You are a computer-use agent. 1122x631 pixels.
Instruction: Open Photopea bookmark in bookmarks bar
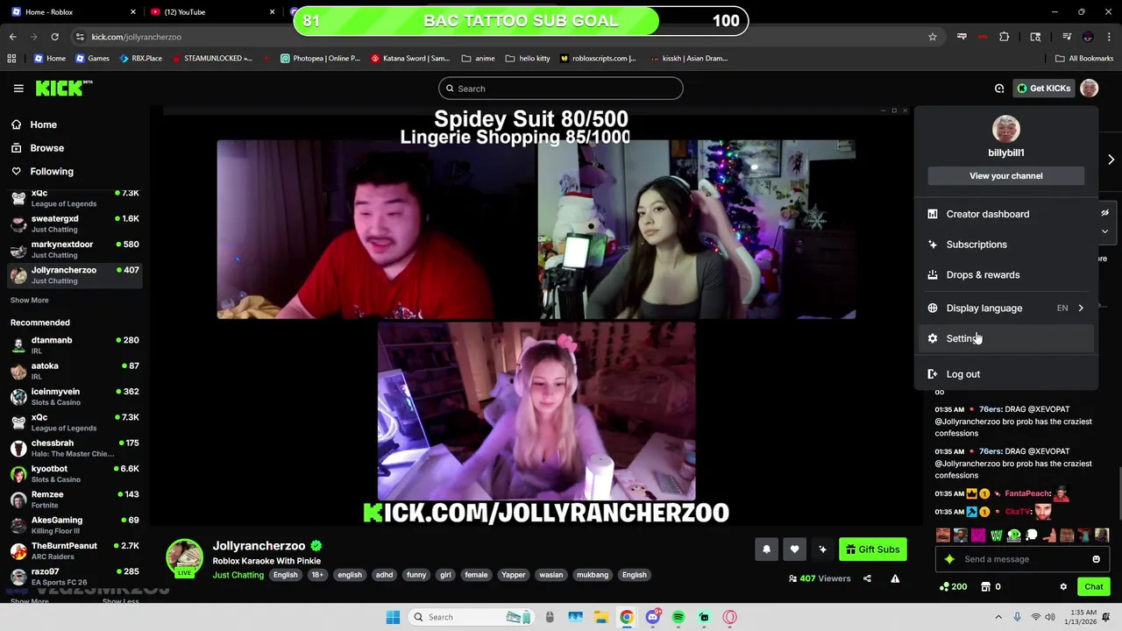tap(320, 59)
